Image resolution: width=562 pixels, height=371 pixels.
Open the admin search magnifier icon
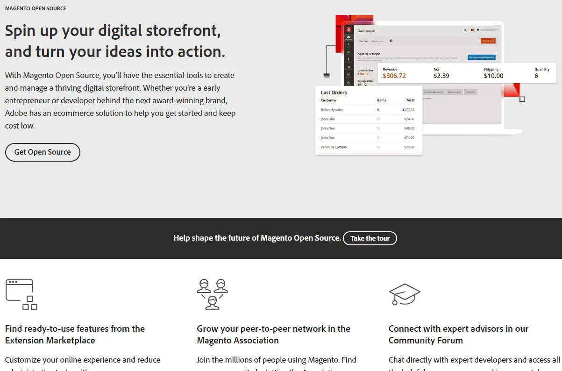pos(465,30)
